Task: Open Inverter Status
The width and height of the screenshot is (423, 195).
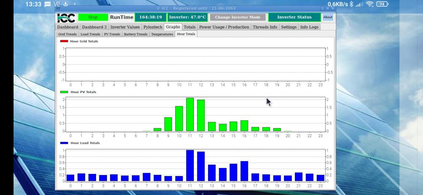Action: [x=294, y=17]
